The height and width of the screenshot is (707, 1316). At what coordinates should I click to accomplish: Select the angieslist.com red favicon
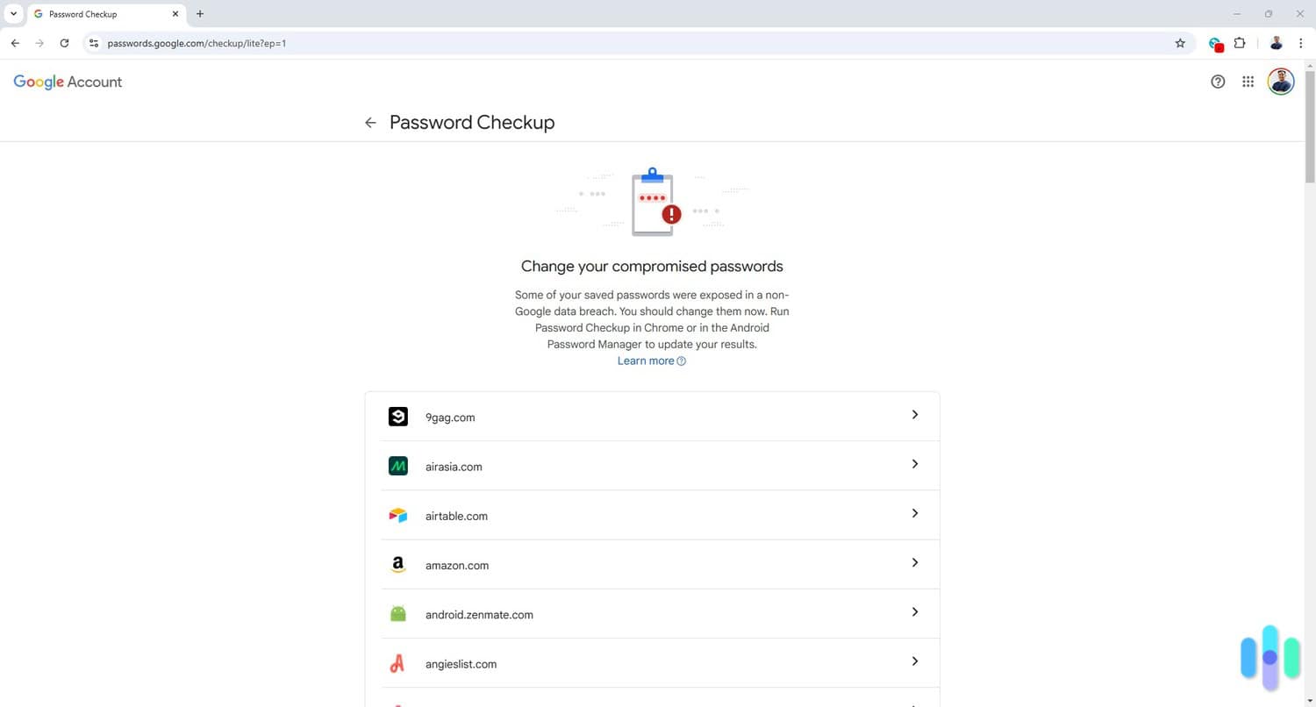(x=398, y=663)
